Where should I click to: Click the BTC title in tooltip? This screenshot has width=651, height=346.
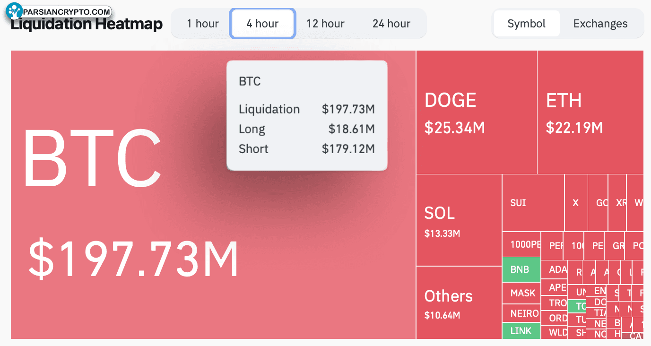[250, 81]
